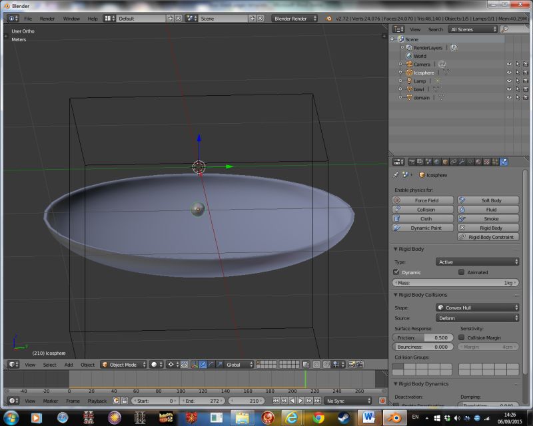Open the Object Mode dropdown
Screen dimensions: 533x426
[123, 365]
